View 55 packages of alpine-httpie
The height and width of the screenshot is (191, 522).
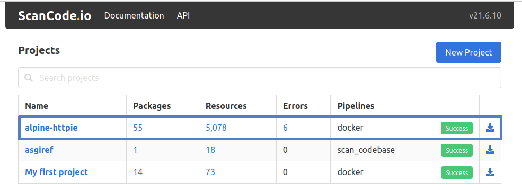[x=138, y=128]
